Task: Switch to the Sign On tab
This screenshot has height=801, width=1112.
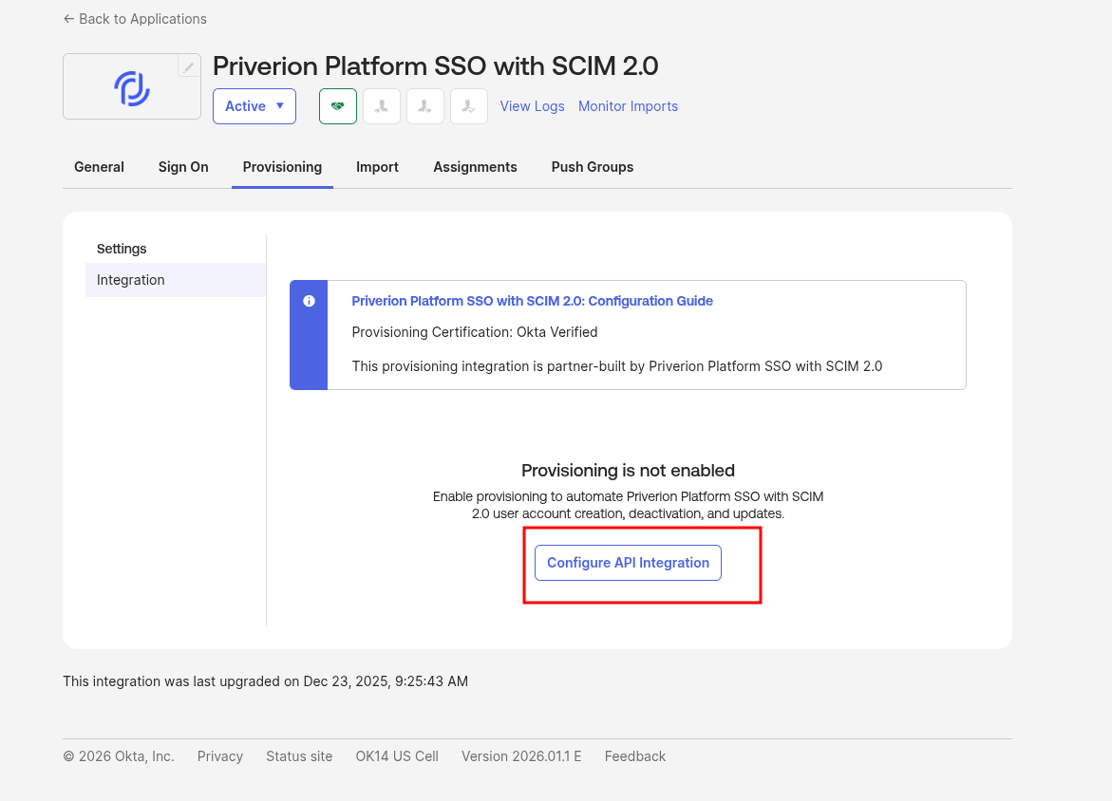Action: click(x=183, y=167)
